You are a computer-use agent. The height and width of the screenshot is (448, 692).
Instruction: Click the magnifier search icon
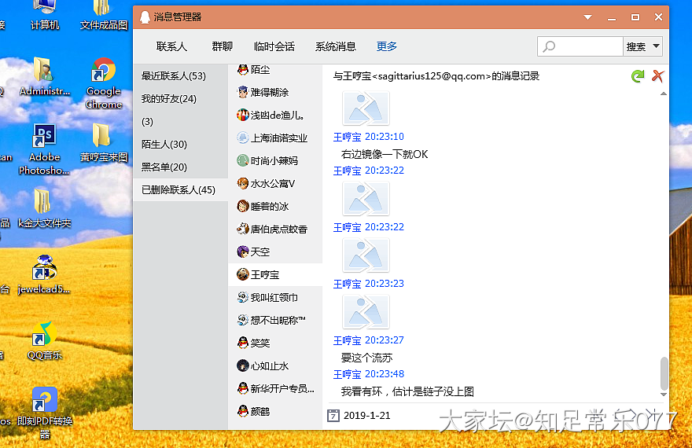coord(549,46)
